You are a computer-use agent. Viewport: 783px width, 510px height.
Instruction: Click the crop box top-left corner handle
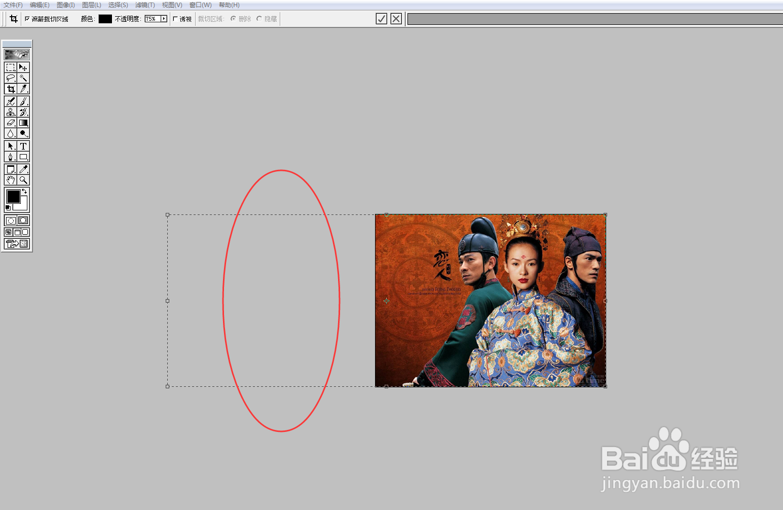(x=168, y=215)
